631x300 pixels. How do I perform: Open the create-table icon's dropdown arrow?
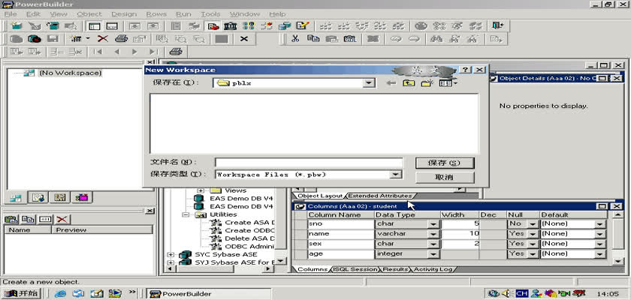click(x=88, y=39)
